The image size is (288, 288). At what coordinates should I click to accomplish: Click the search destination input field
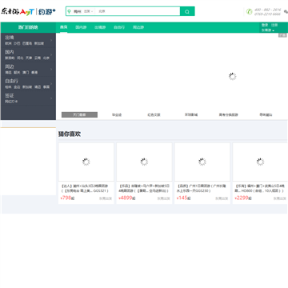pyautogui.click(x=138, y=11)
